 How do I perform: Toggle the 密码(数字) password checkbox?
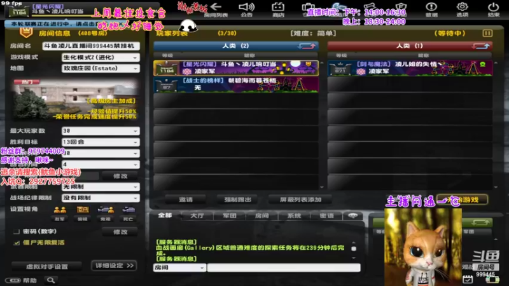point(17,232)
